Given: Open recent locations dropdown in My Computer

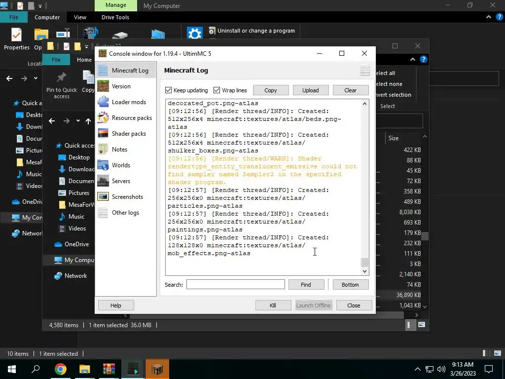Looking at the screenshot, I should click(36, 78).
